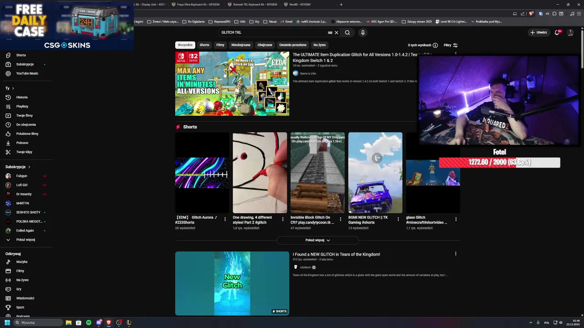The height and width of the screenshot is (328, 584).
Task: Select the Ostatnio przesłane filter chip
Action: click(293, 45)
